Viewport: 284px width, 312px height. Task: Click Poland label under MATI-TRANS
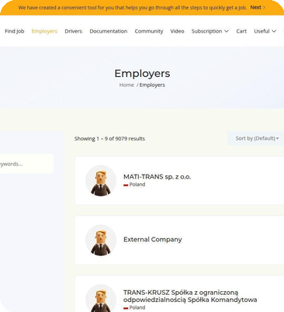137,185
